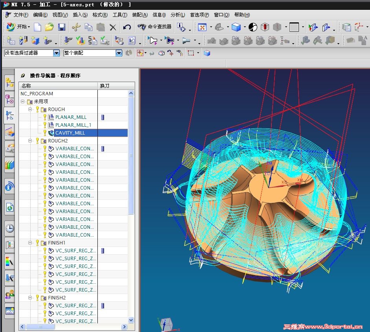Click the Create Program icon
Image resolution: width=370 pixels, height=332 pixels.
point(11,40)
